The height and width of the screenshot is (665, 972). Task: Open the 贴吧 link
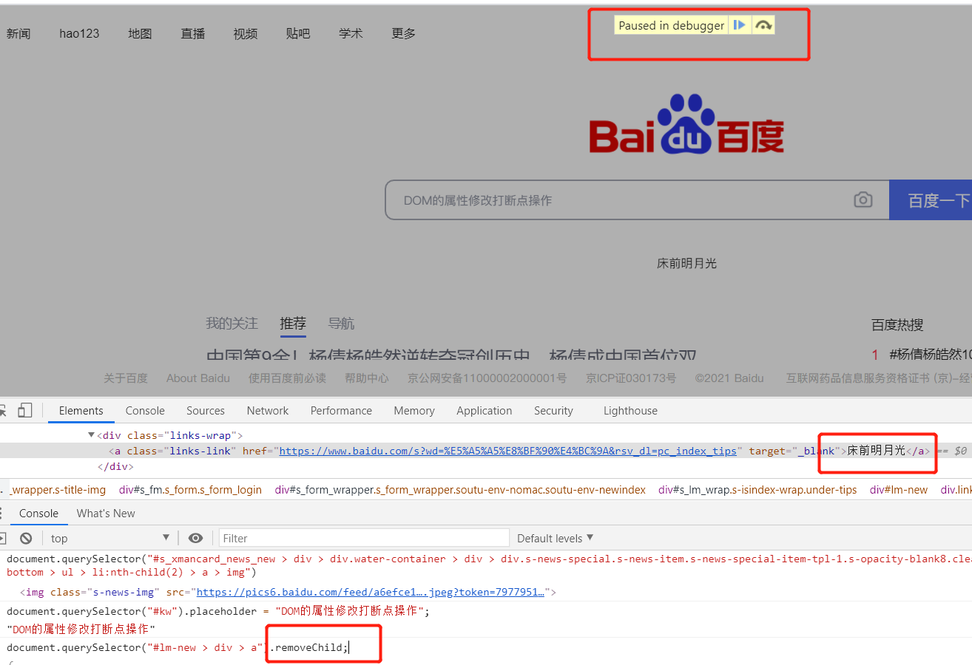298,33
